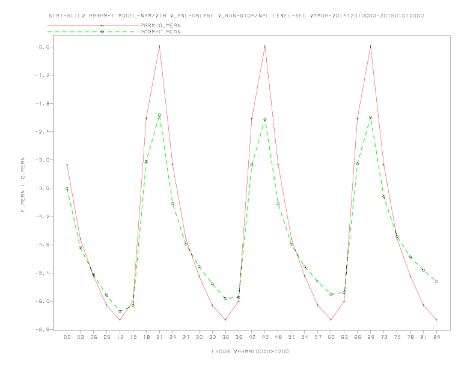Click the 69 forecast hour tick label

(x=371, y=337)
